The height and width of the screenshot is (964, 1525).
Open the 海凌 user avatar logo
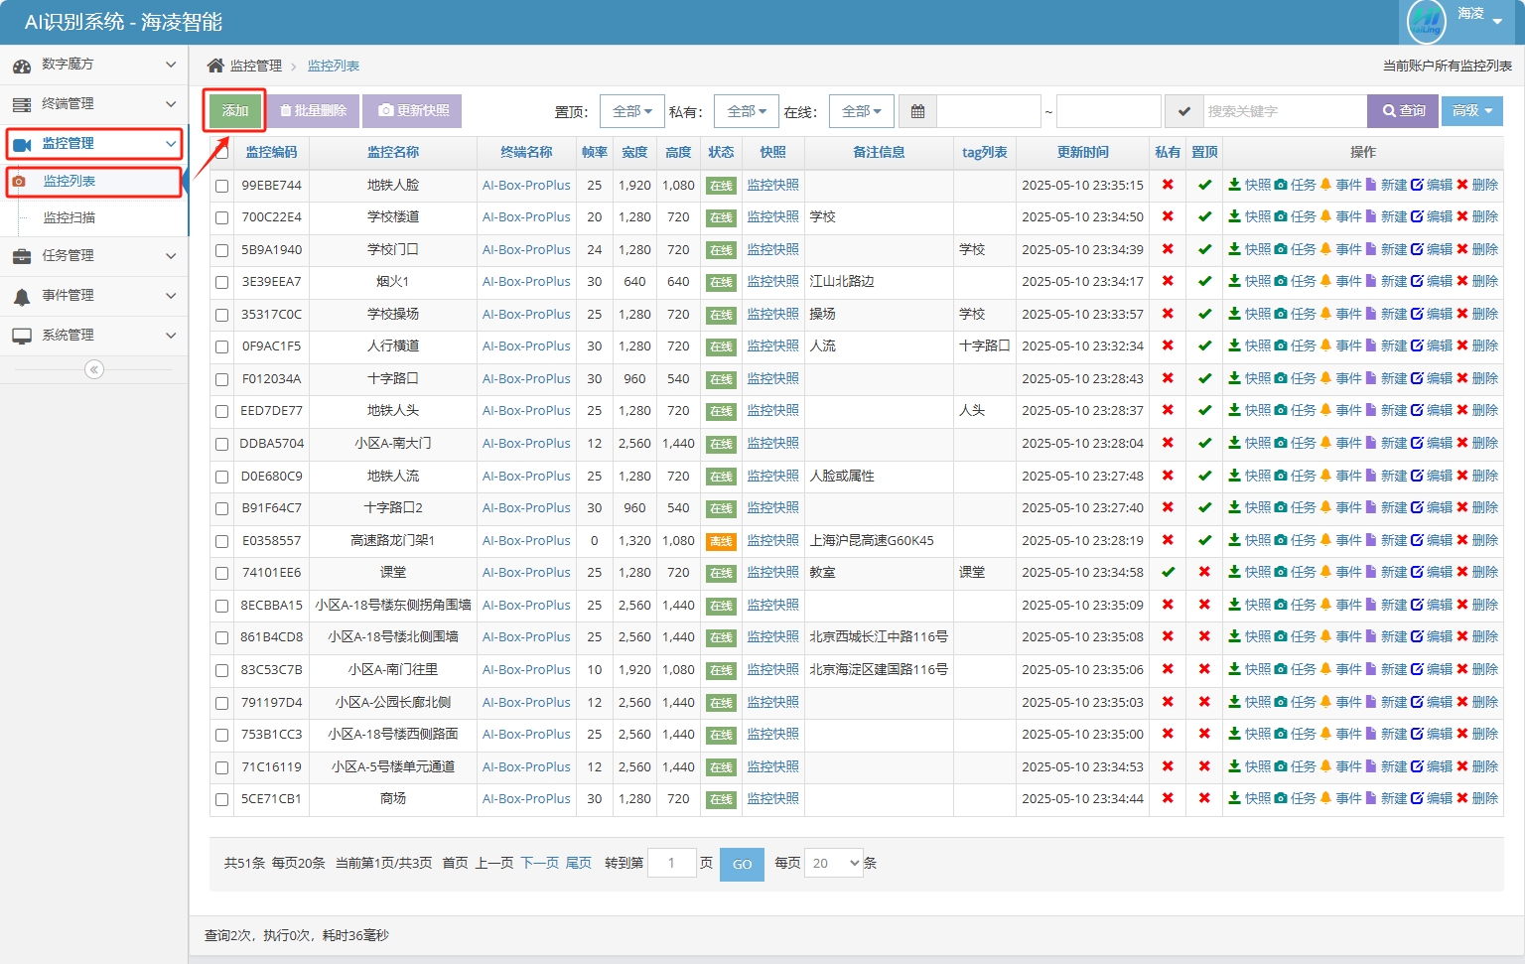1427,21
